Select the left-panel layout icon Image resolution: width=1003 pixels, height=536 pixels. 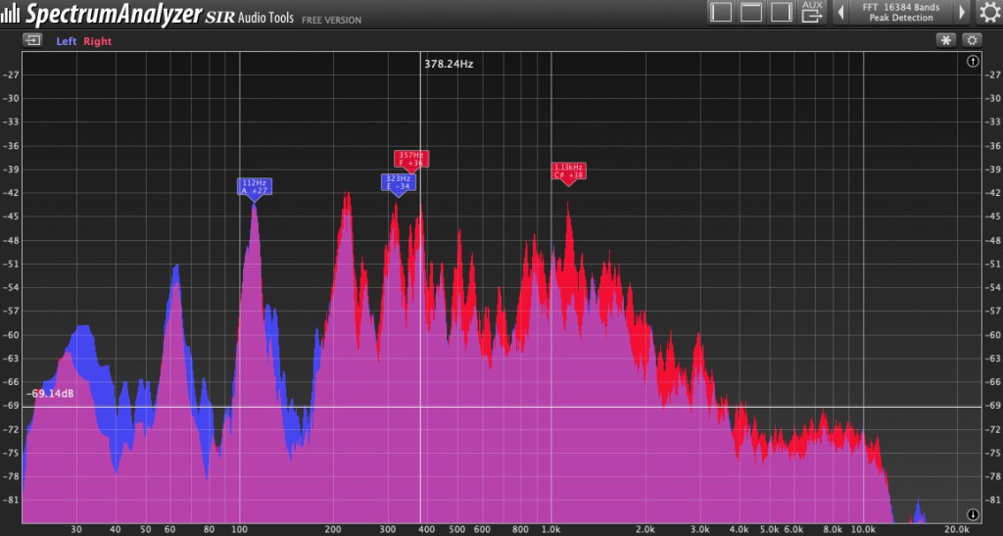tap(721, 12)
